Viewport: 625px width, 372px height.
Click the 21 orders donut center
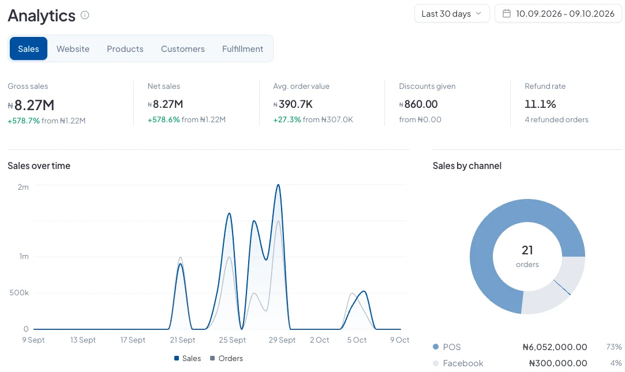pos(527,256)
